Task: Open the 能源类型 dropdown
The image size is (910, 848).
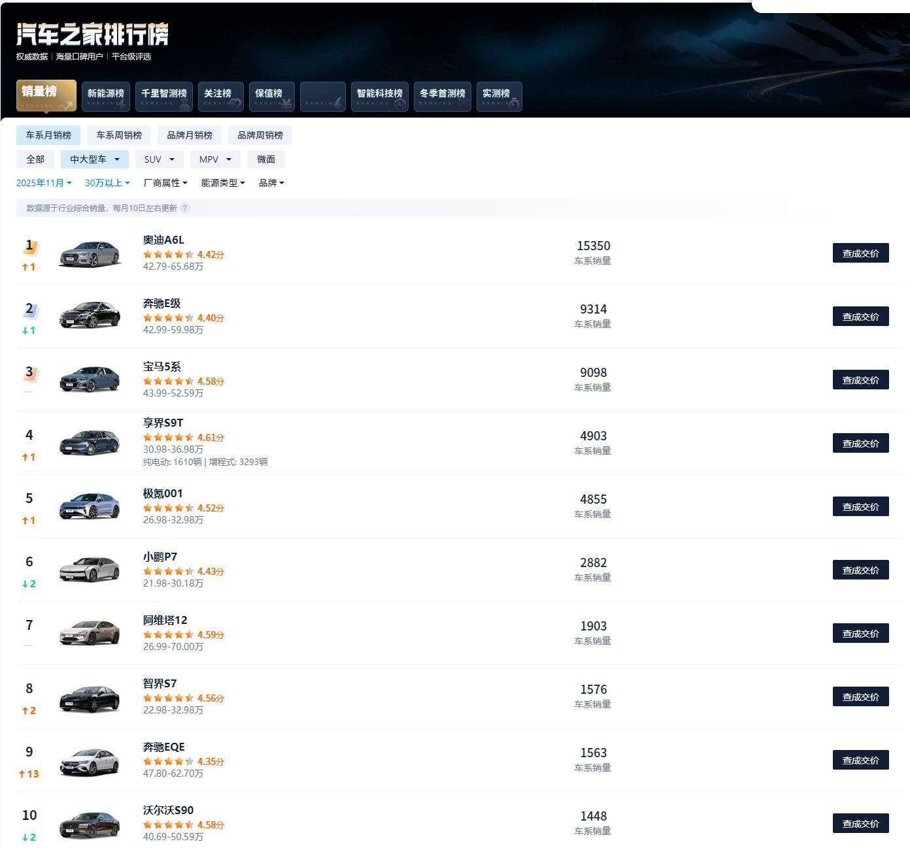Action: (x=222, y=183)
